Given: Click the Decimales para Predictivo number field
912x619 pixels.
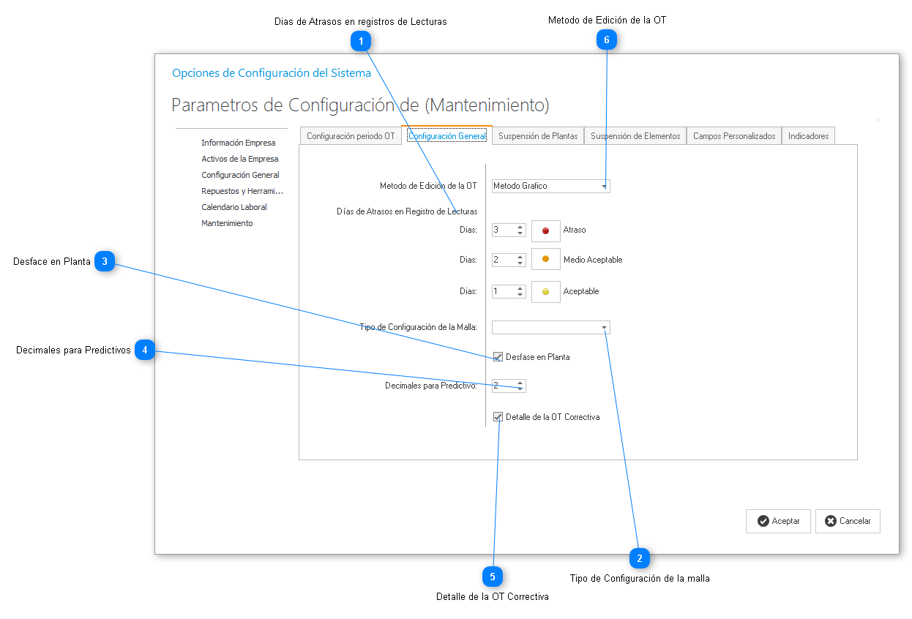Looking at the screenshot, I should pos(504,386).
